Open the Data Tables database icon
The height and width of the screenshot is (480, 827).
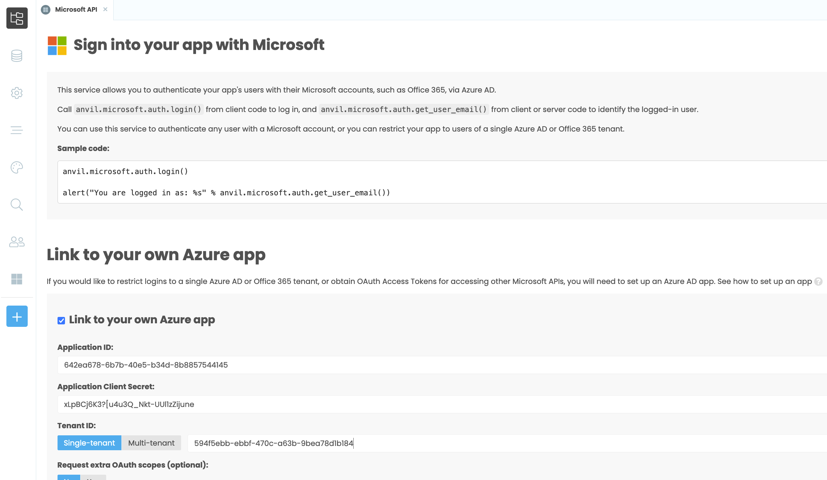tap(17, 56)
